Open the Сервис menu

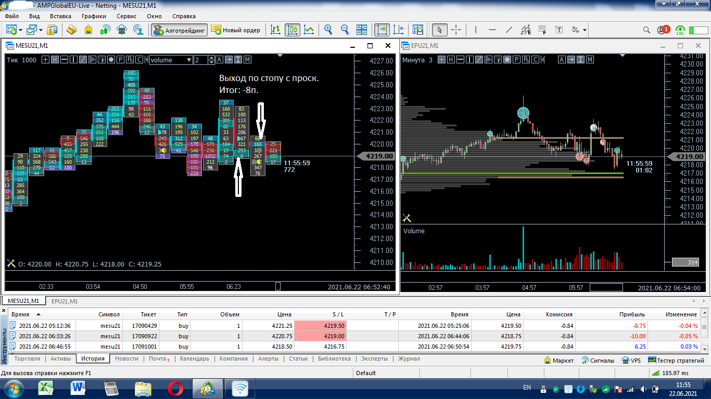coord(126,16)
